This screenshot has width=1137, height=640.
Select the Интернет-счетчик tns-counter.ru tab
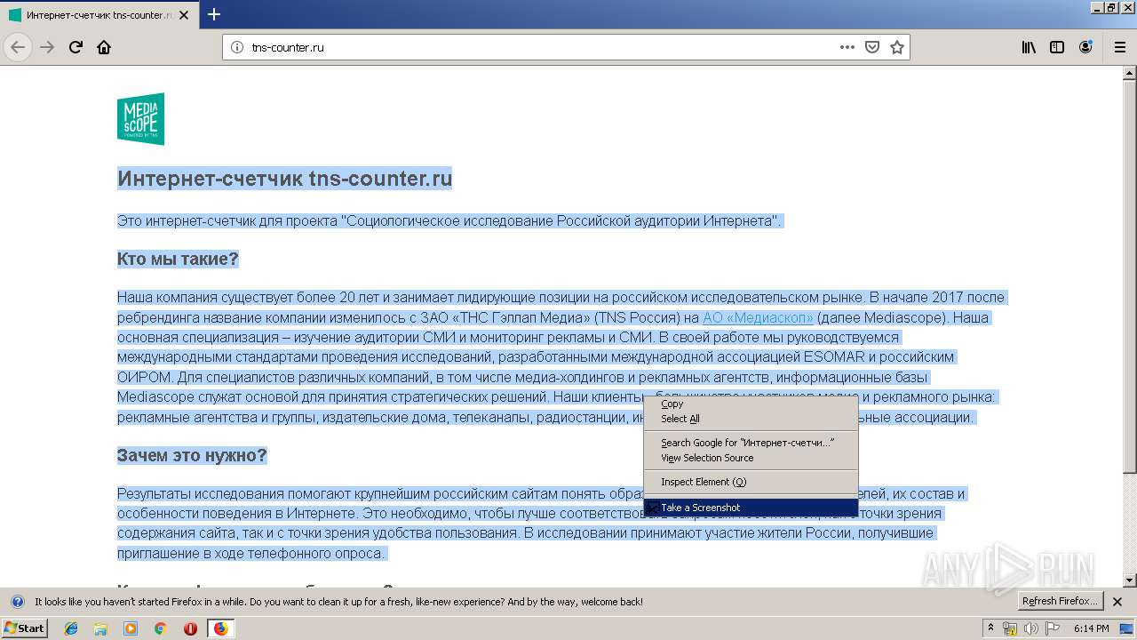(x=99, y=15)
